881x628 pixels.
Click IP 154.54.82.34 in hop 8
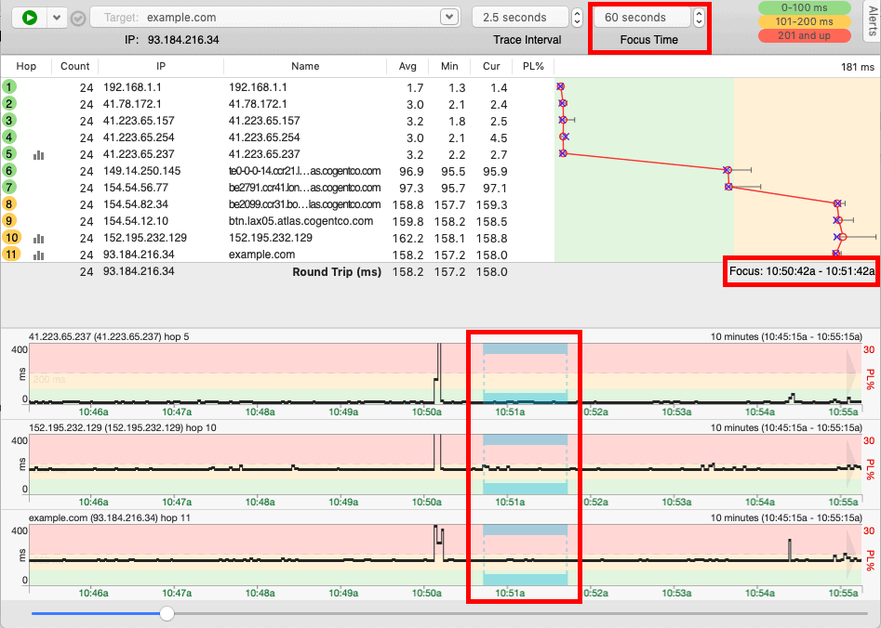point(136,204)
